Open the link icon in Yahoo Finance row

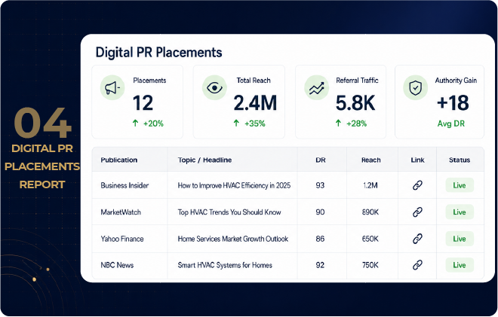(x=417, y=239)
